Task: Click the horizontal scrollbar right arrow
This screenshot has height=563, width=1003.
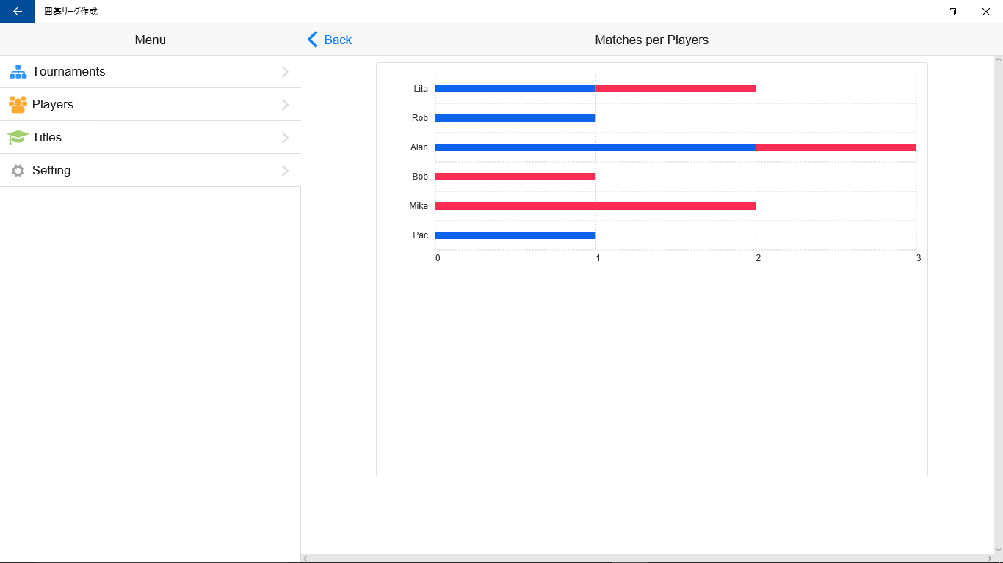Action: (989, 559)
